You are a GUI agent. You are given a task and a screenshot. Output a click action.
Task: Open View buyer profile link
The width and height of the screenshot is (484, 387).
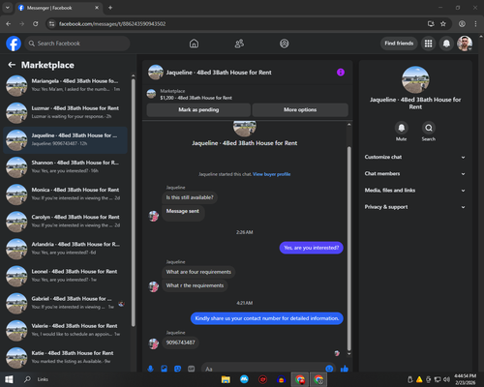pos(271,174)
